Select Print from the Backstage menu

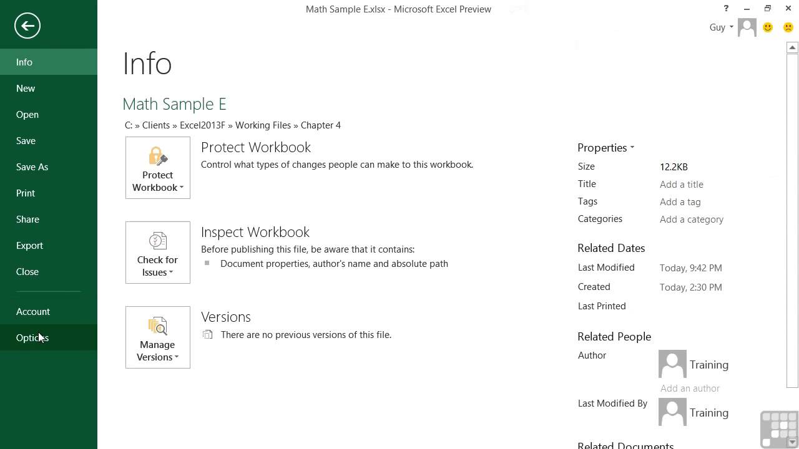click(x=26, y=193)
